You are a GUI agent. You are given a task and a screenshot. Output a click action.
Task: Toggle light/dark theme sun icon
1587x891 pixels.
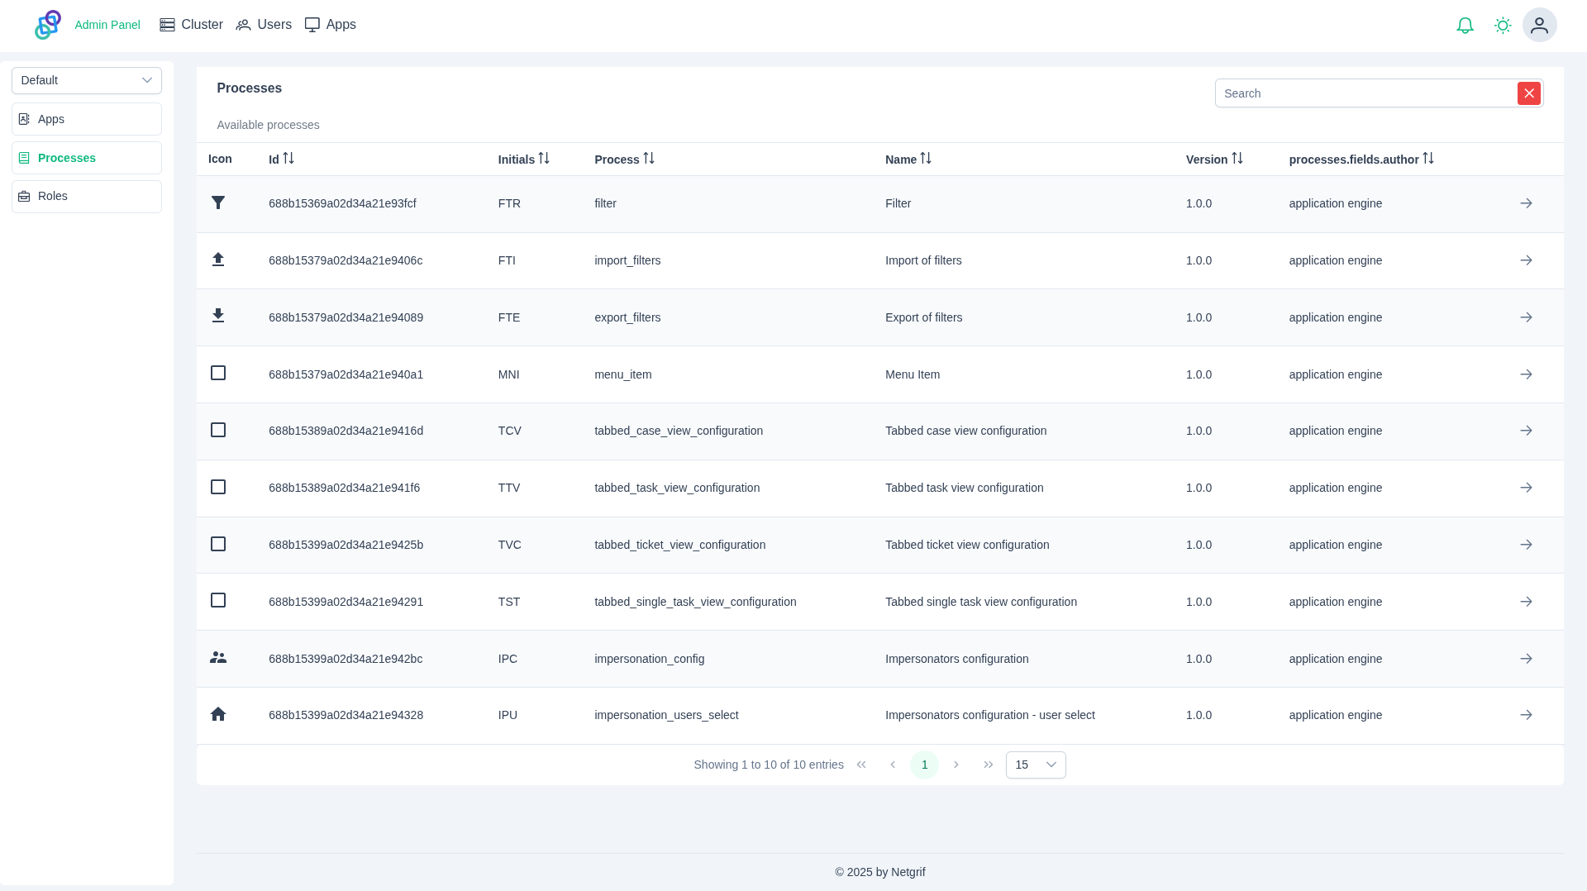(x=1503, y=26)
